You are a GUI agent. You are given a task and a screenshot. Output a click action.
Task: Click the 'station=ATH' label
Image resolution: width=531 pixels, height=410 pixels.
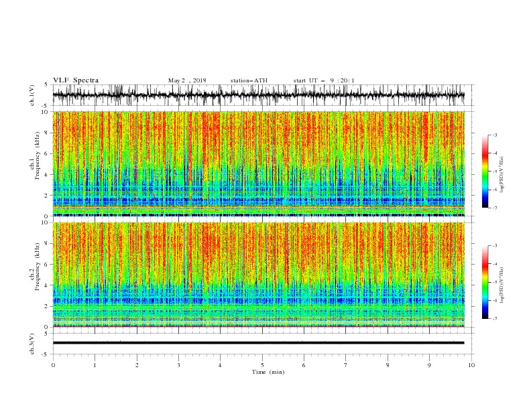pyautogui.click(x=249, y=80)
